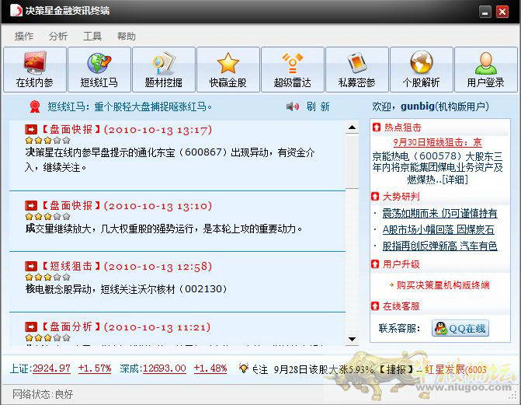Click 网络状态:良好 status text
The width and height of the screenshot is (521, 405).
coord(43,394)
